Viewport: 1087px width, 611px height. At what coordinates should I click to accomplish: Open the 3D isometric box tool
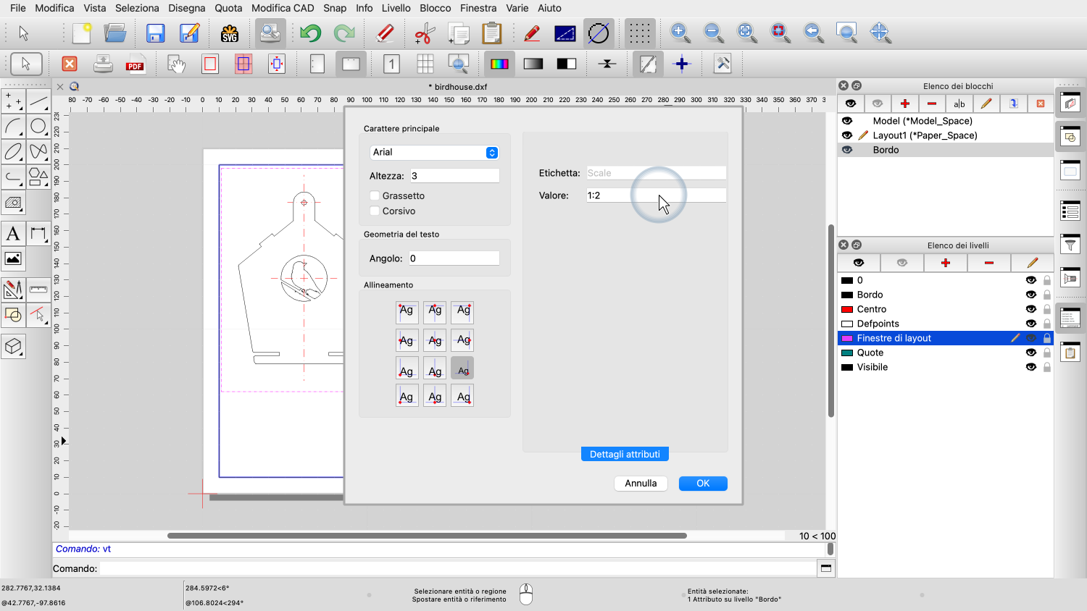click(x=13, y=347)
